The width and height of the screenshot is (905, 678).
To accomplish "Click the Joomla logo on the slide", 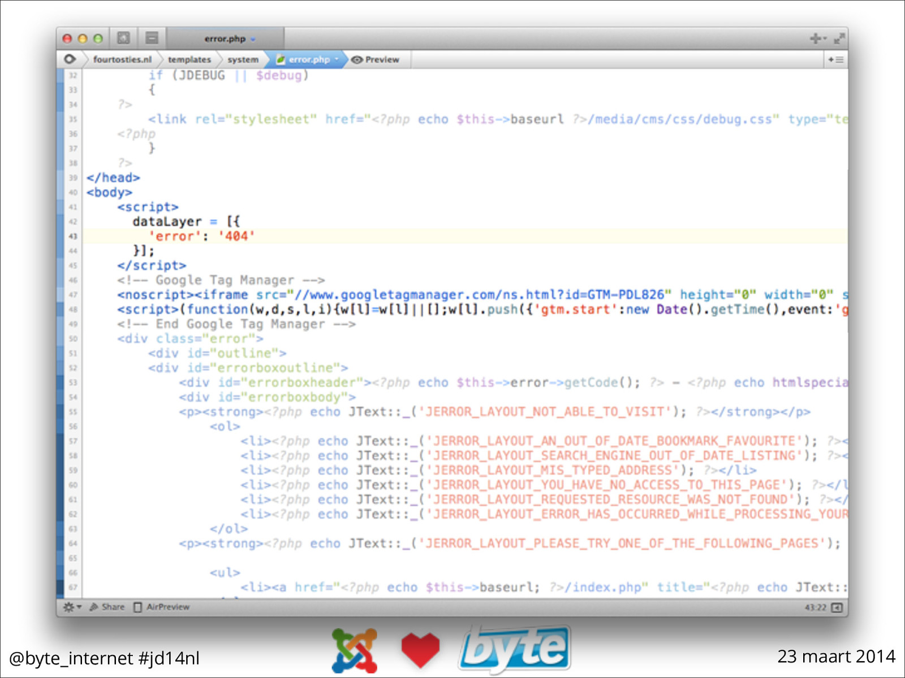I will coord(355,650).
